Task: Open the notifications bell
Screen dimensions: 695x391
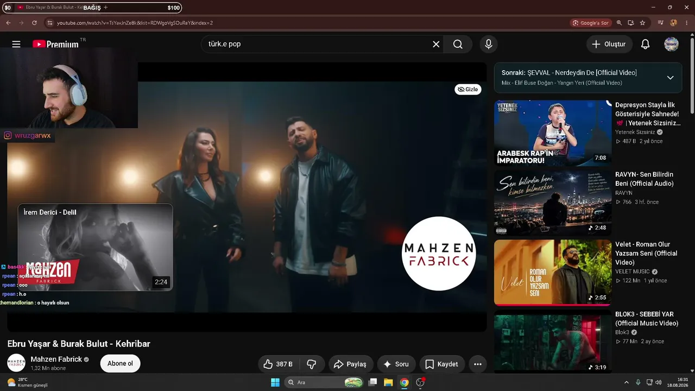Action: 646,44
